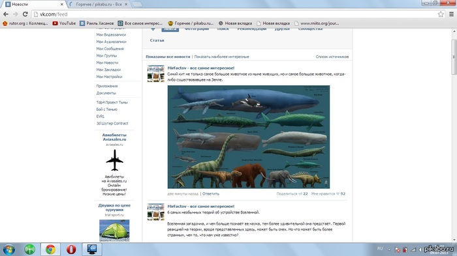Open green globe taskbar app
This screenshot has height=256, width=457.
coord(29,249)
